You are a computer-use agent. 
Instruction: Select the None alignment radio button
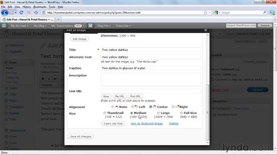113,107
